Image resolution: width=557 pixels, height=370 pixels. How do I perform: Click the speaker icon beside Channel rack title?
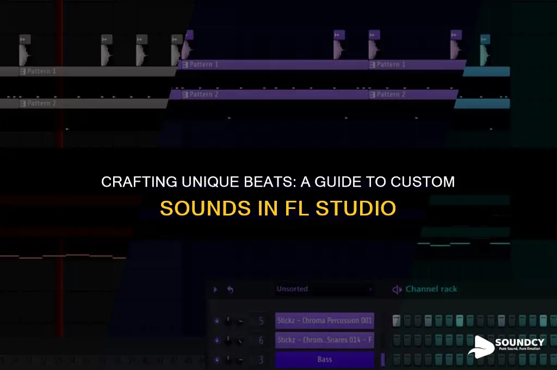[397, 289]
